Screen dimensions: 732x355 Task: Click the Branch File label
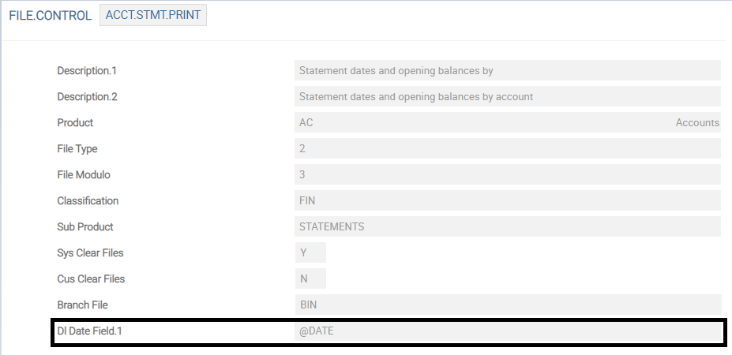point(82,305)
